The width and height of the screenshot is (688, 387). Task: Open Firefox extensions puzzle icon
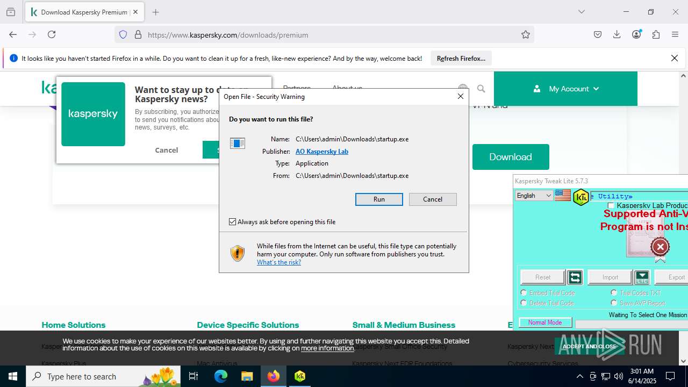pos(656,34)
